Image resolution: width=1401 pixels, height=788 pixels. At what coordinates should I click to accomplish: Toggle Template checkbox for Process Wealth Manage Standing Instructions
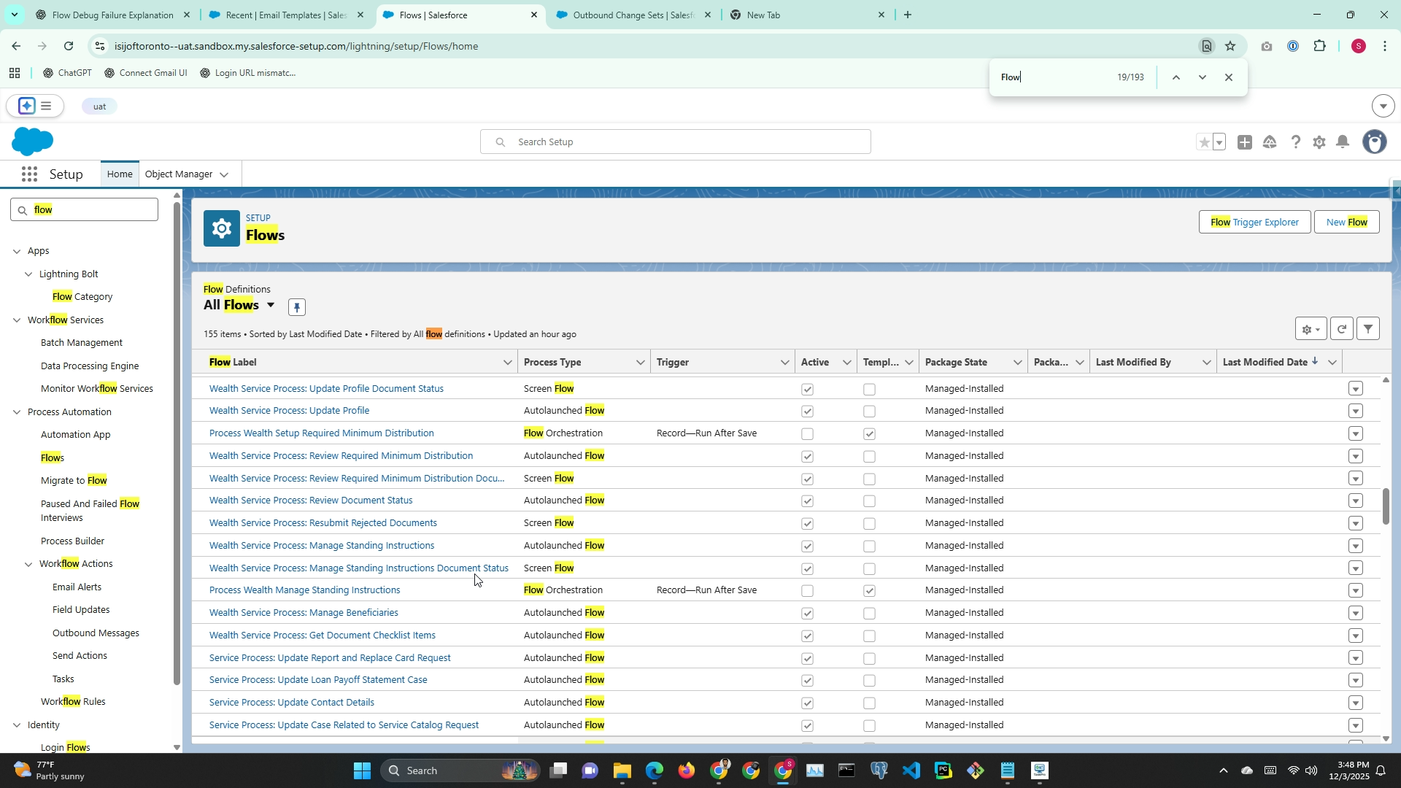pyautogui.click(x=869, y=591)
